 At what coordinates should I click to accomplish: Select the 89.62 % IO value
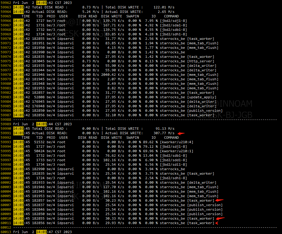coord(150,142)
